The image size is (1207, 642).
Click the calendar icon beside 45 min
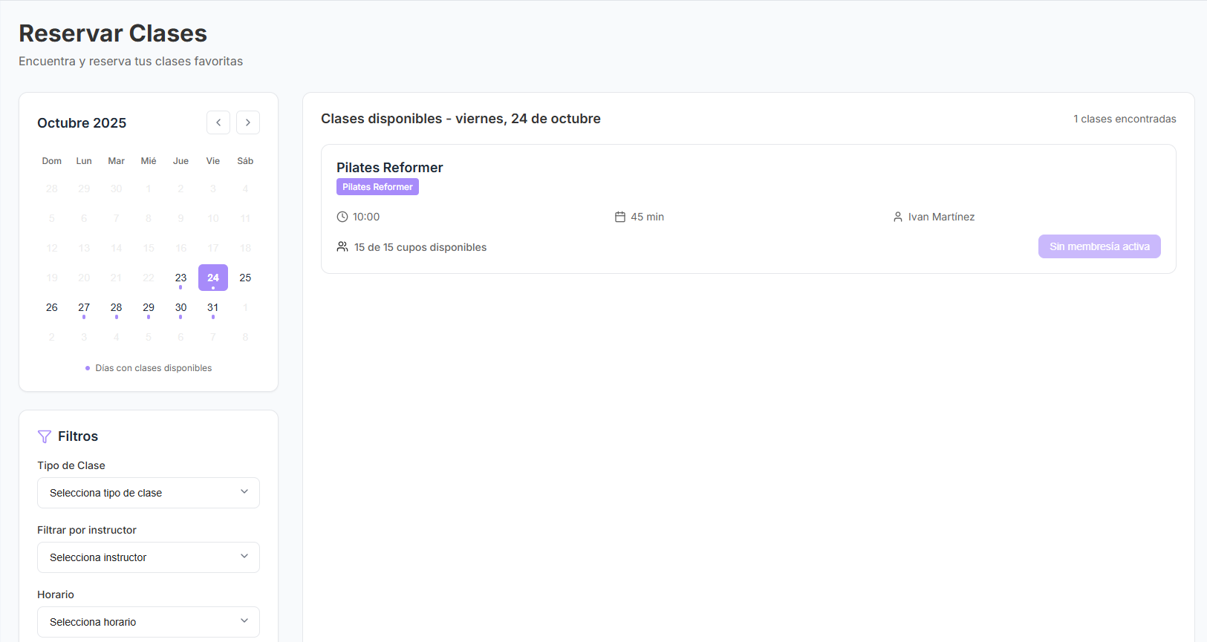point(620,217)
